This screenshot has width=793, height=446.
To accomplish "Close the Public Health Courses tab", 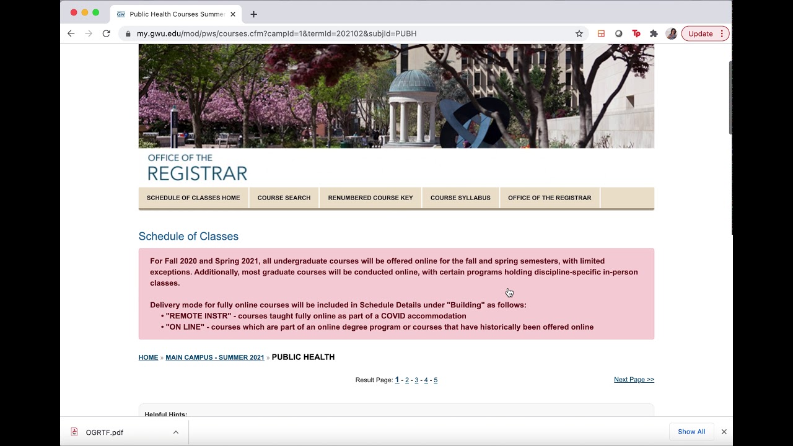I will tap(234, 14).
